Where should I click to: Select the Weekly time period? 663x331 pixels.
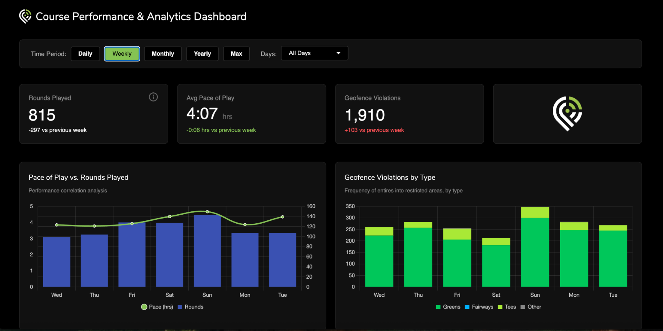pos(122,54)
